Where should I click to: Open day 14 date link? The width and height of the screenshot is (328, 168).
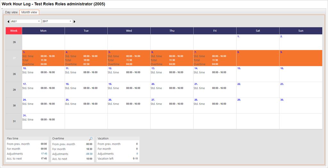196,68
